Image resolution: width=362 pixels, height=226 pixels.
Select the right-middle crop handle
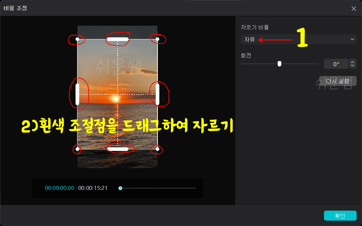(158, 93)
